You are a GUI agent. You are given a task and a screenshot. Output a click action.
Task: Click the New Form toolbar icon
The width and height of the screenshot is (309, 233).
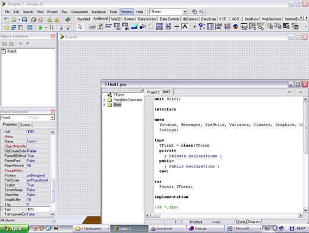(30, 28)
